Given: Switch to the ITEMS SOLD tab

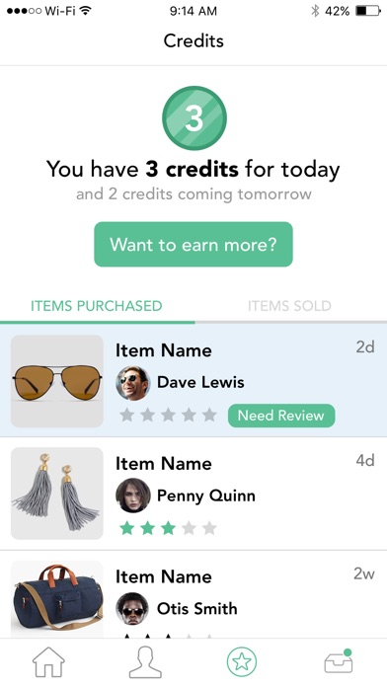Looking at the screenshot, I should pos(289,306).
